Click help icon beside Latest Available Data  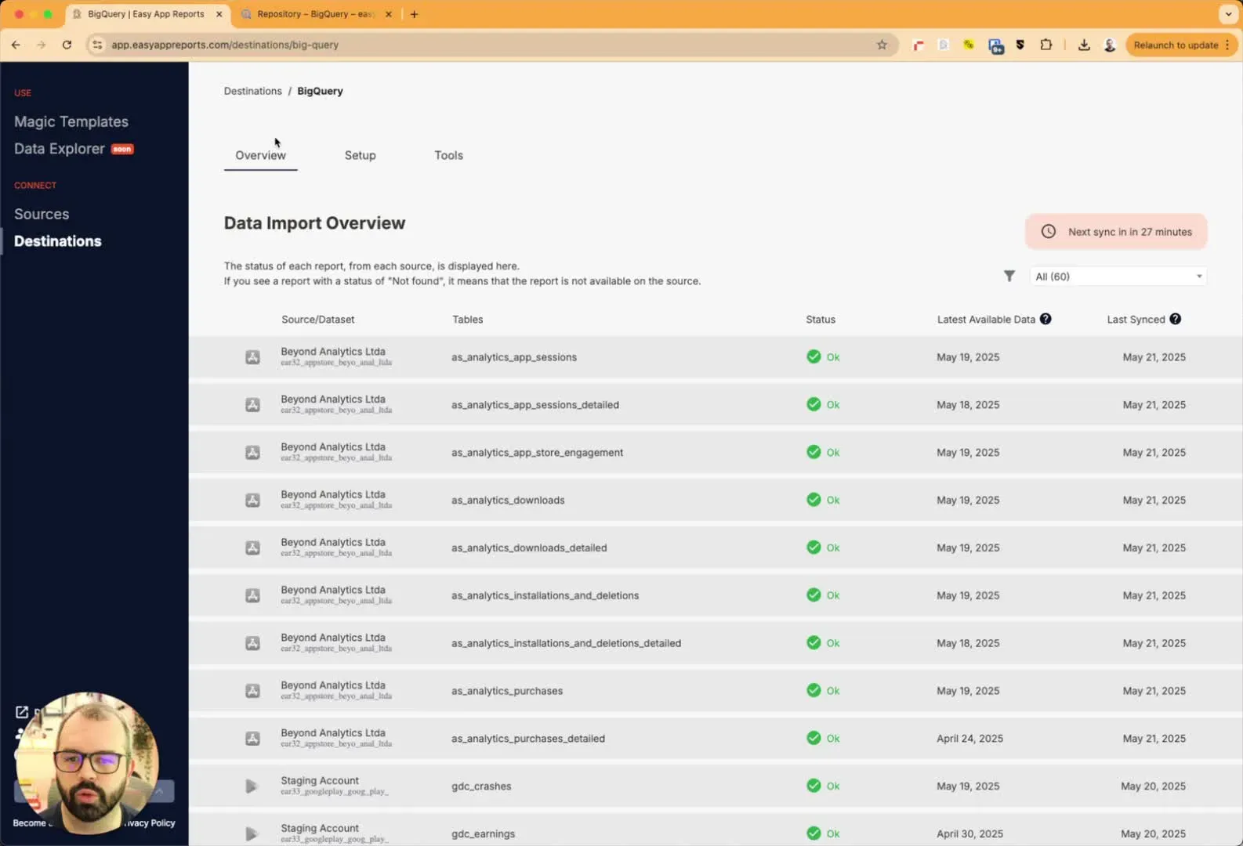(1045, 319)
